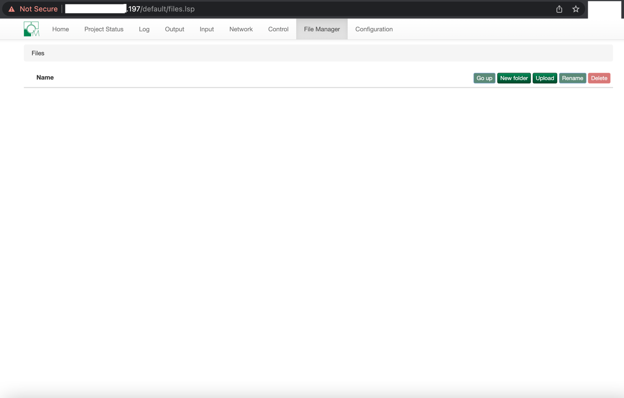Open the Log page
Image resolution: width=624 pixels, height=398 pixels.
point(144,29)
